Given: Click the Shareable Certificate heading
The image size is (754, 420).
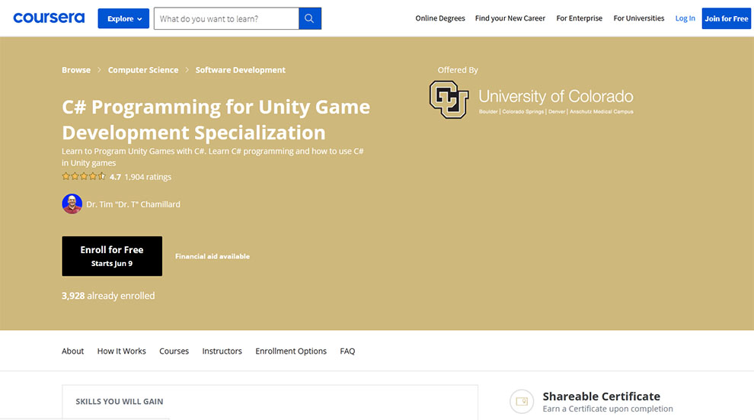Looking at the screenshot, I should [601, 396].
